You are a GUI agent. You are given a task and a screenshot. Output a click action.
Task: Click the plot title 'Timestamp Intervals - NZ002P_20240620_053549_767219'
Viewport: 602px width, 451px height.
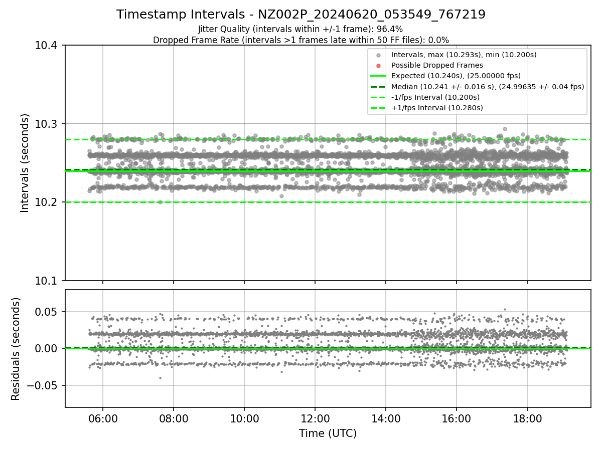[x=301, y=15]
